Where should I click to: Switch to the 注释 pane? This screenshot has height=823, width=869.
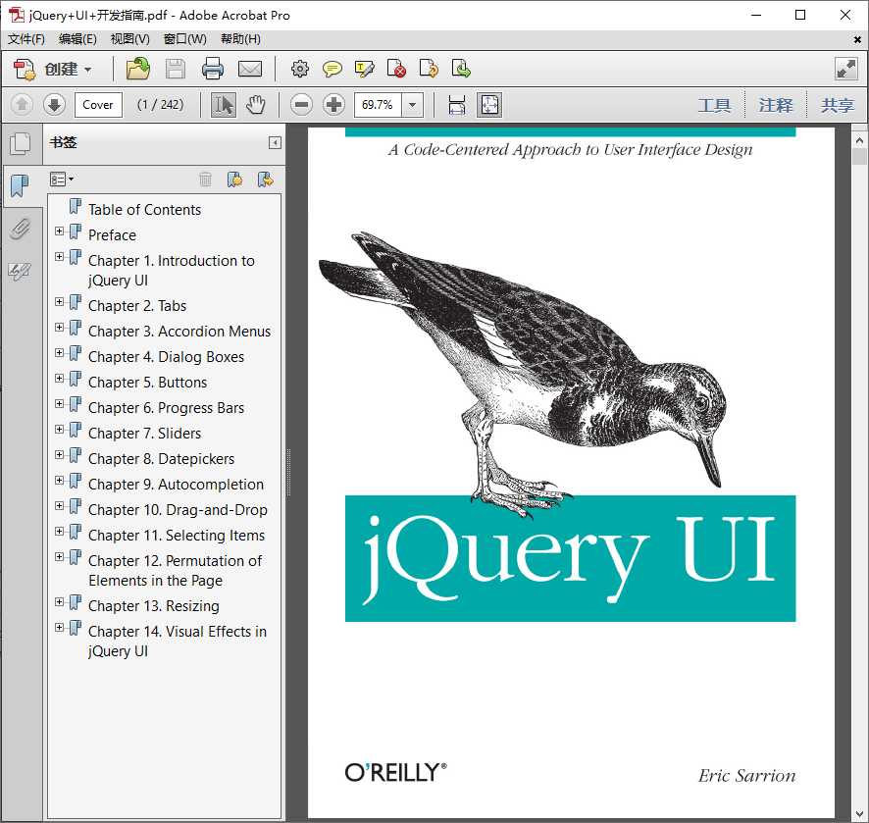click(x=776, y=105)
